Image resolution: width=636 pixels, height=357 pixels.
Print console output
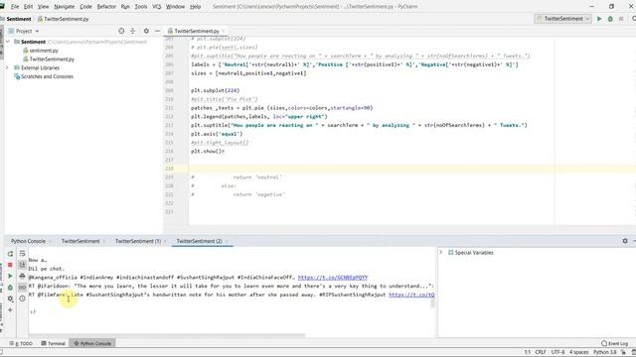click(22, 276)
